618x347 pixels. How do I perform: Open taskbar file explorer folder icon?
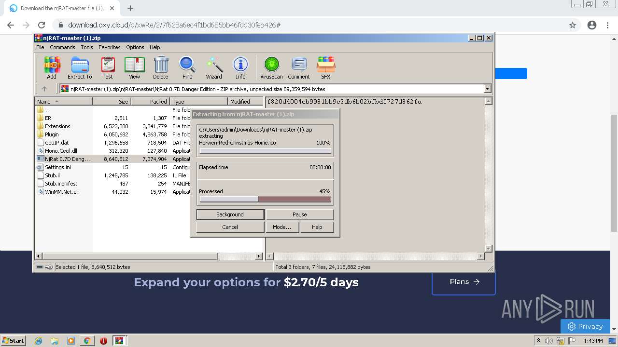pyautogui.click(x=55, y=341)
